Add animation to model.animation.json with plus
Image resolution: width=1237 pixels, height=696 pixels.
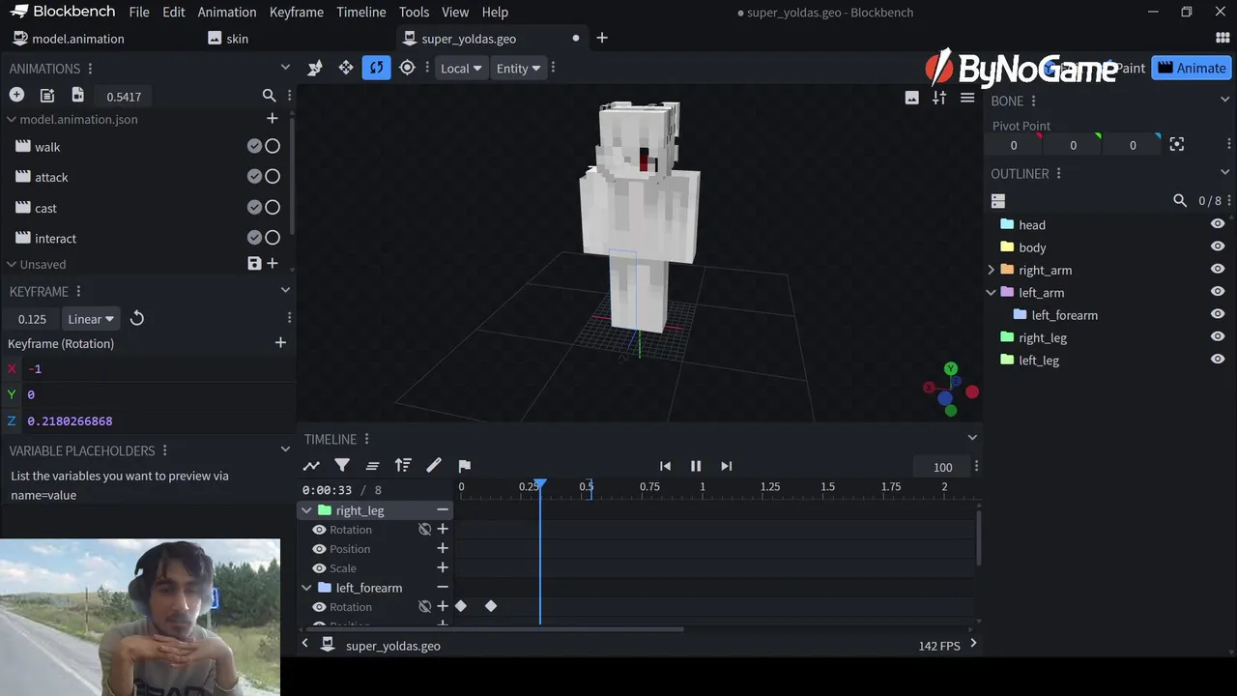[x=272, y=118]
